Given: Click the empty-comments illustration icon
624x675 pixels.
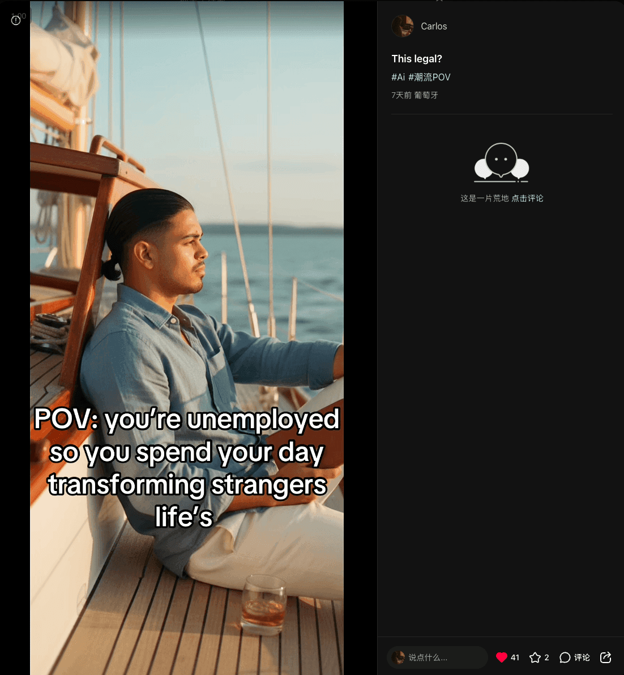Looking at the screenshot, I should coord(501,163).
